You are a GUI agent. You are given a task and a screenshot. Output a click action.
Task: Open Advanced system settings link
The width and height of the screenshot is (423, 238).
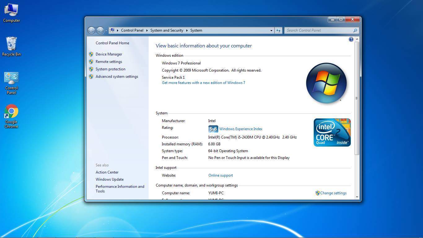click(x=117, y=77)
